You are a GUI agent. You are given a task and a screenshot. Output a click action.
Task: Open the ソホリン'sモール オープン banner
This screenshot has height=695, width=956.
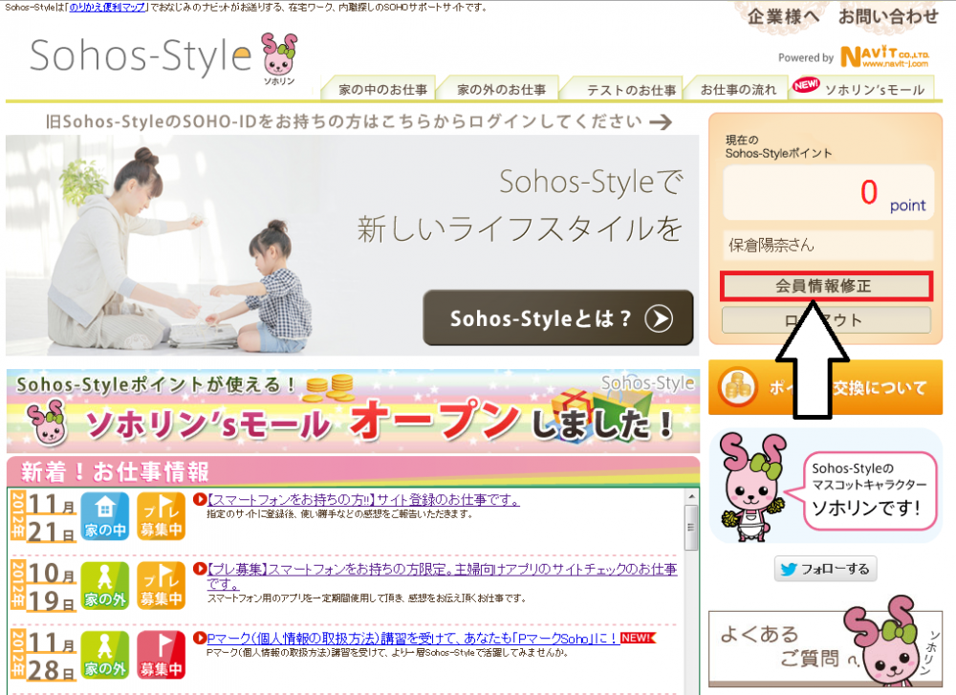tap(353, 411)
